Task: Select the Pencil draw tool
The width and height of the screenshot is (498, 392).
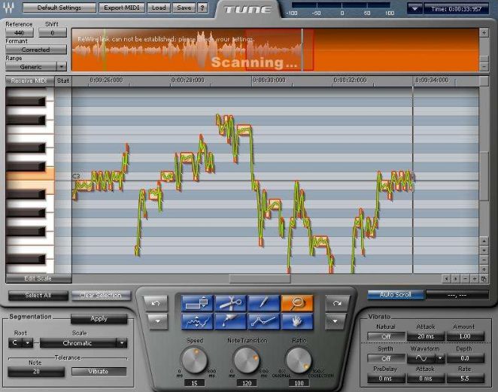Action: [263, 303]
